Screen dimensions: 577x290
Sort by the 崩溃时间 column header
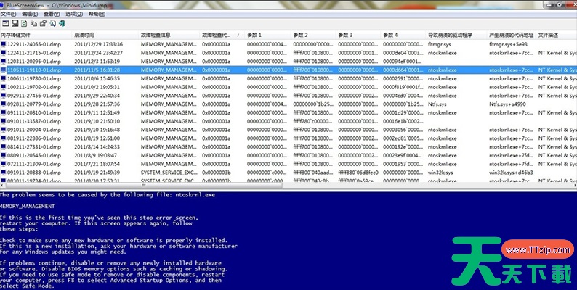tap(84, 35)
